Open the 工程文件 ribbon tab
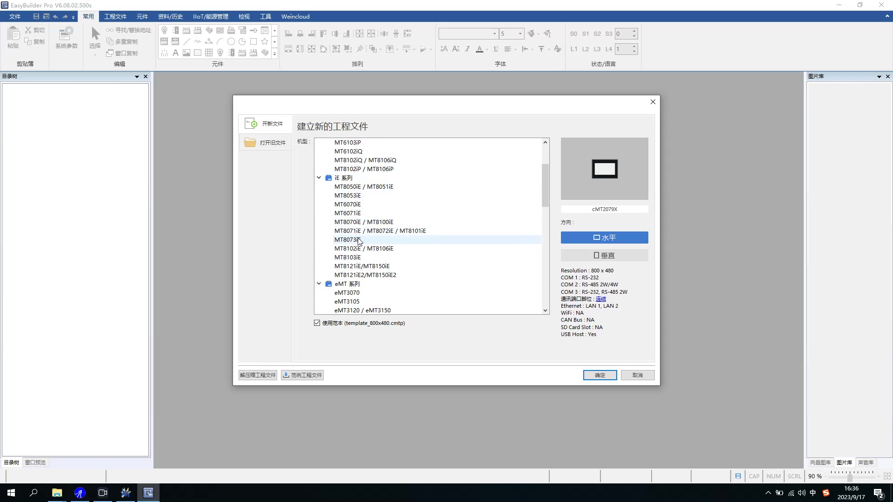The image size is (893, 502). 115,17
